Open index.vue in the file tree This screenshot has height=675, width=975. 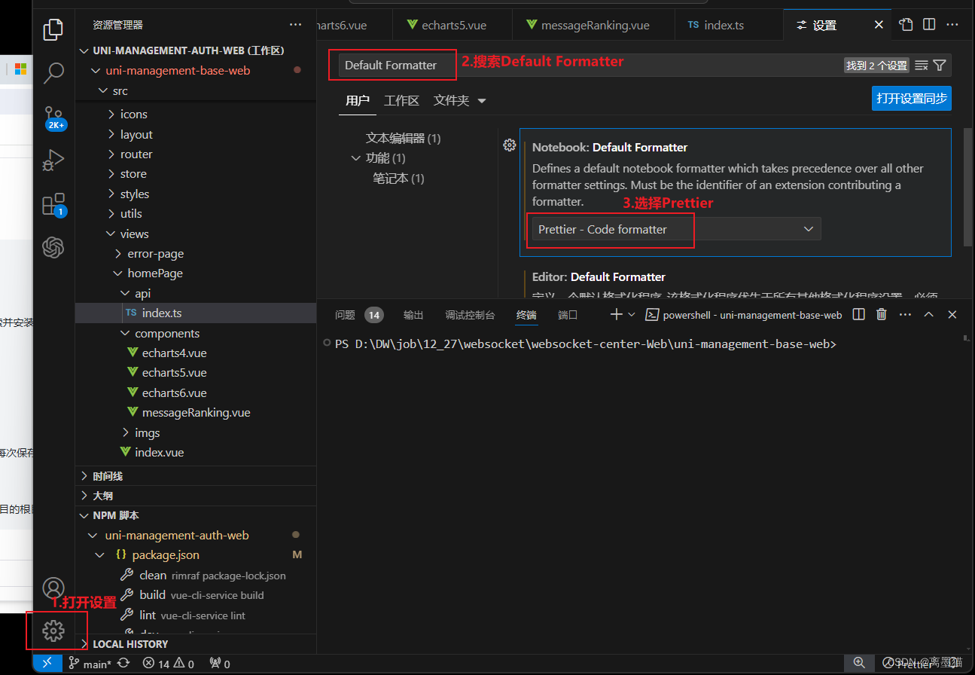[196, 453]
